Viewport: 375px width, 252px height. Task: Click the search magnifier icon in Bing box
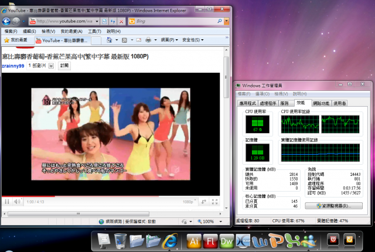pos(220,21)
